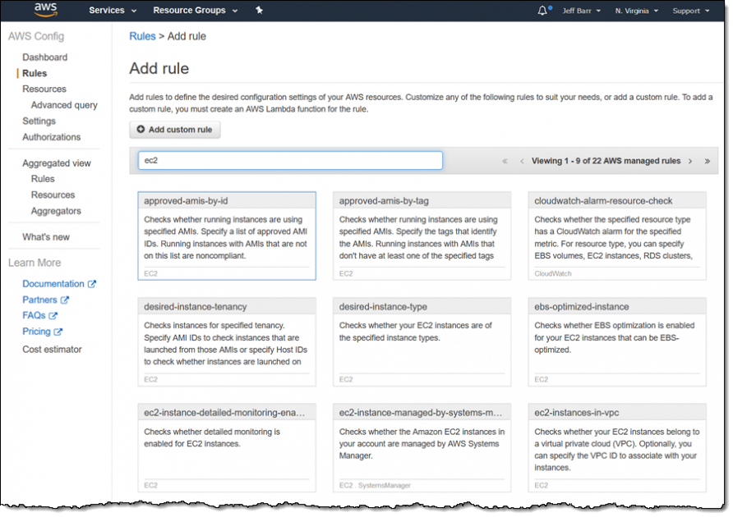The width and height of the screenshot is (733, 517).
Task: Click the external link icon beside Pricing
Action: 58,332
